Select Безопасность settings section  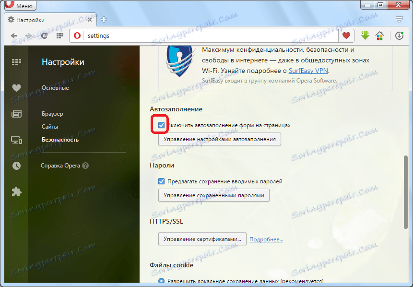point(60,140)
